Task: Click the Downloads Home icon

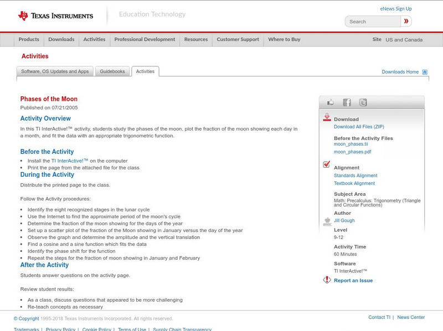Action: pyautogui.click(x=425, y=72)
